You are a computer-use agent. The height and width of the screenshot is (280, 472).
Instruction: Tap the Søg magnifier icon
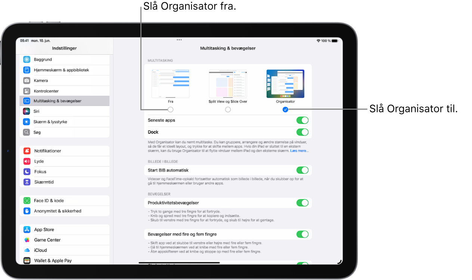click(x=27, y=132)
